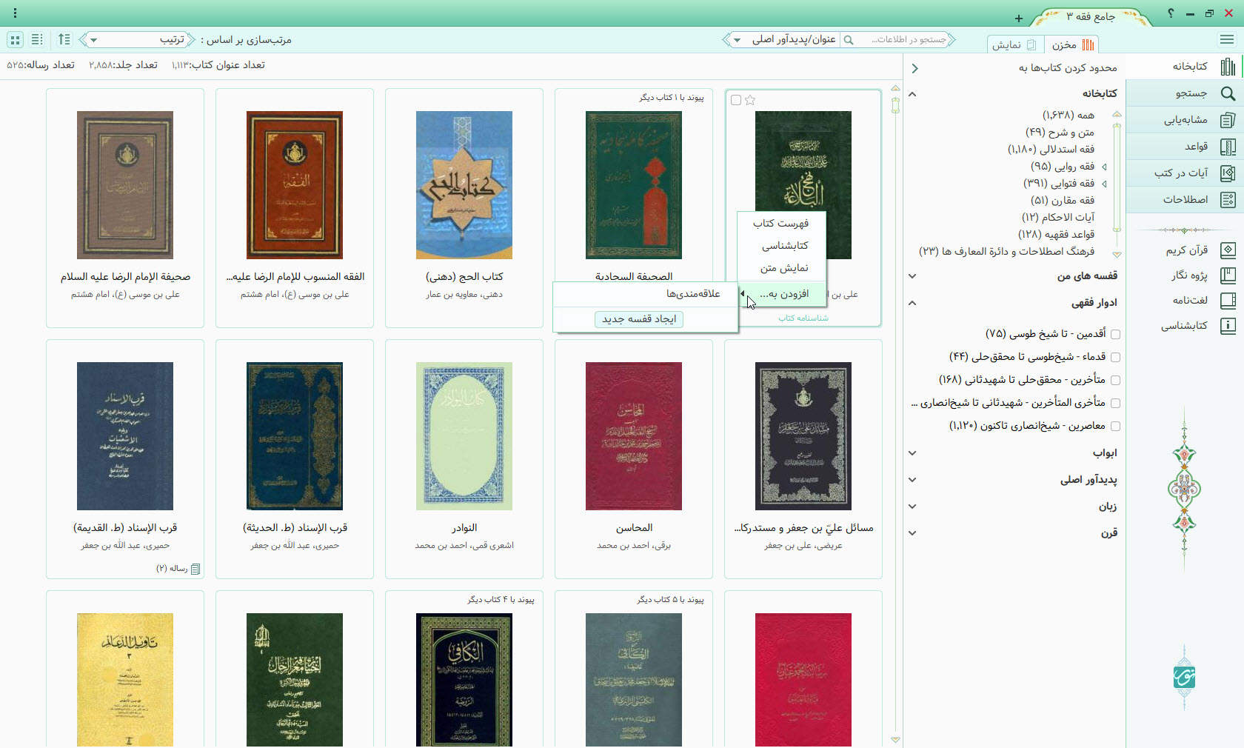
Task: Expand the قرن section
Action: click(912, 533)
